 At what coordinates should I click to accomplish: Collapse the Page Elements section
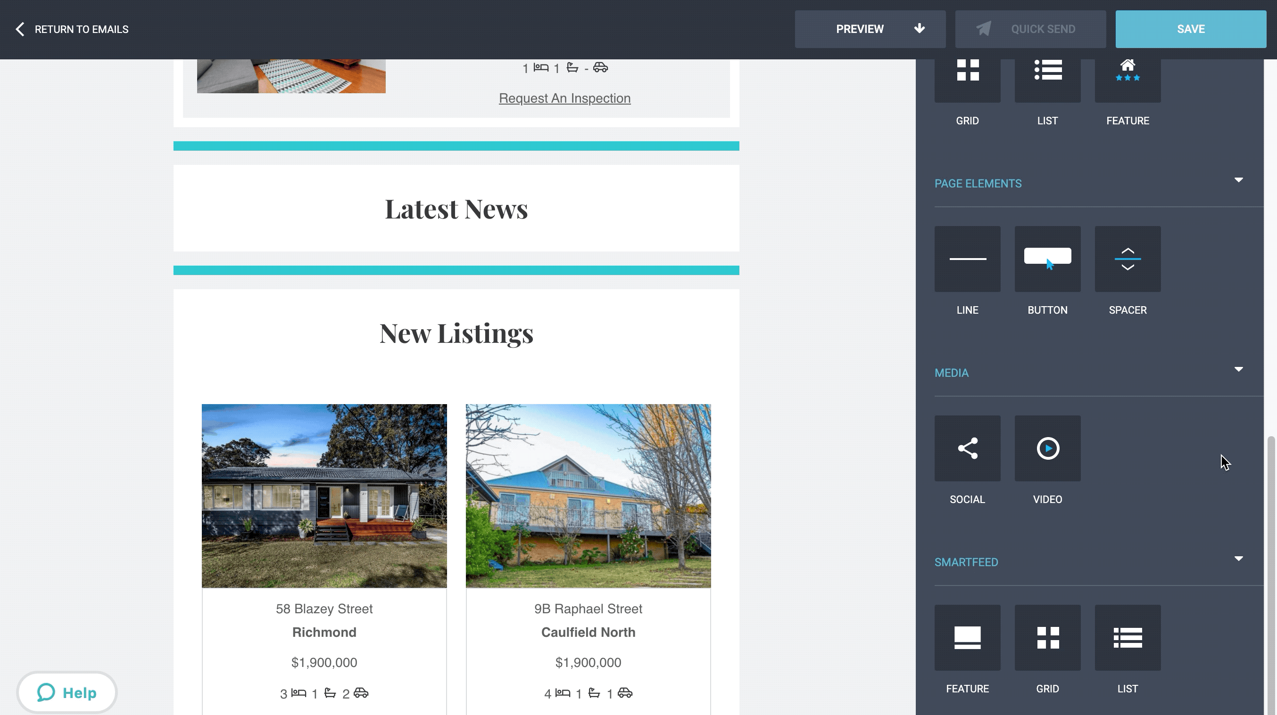pos(1238,180)
